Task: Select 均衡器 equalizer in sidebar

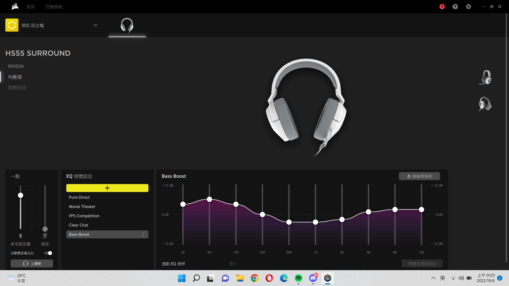Action: pos(15,77)
